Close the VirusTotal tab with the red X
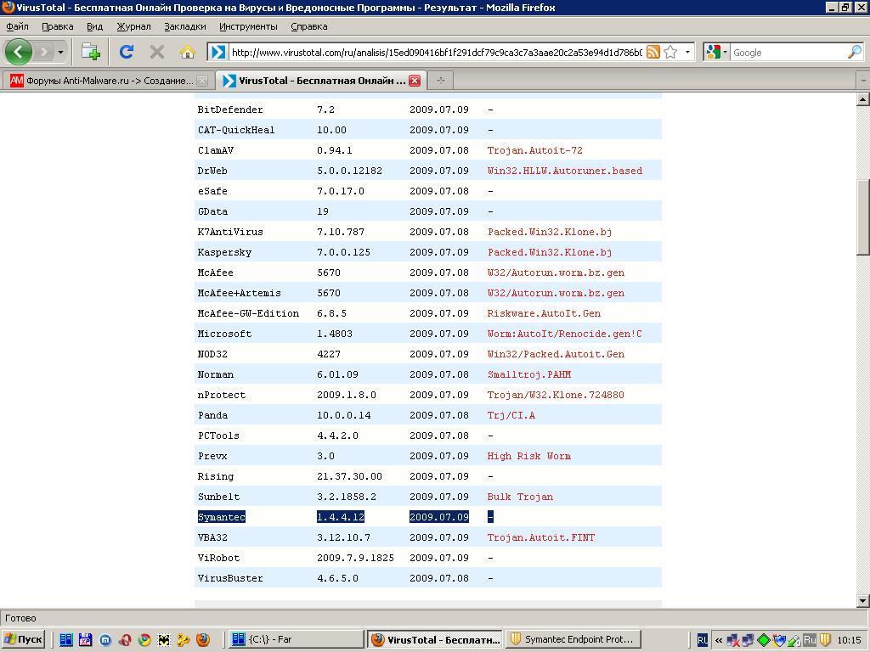 (x=415, y=81)
